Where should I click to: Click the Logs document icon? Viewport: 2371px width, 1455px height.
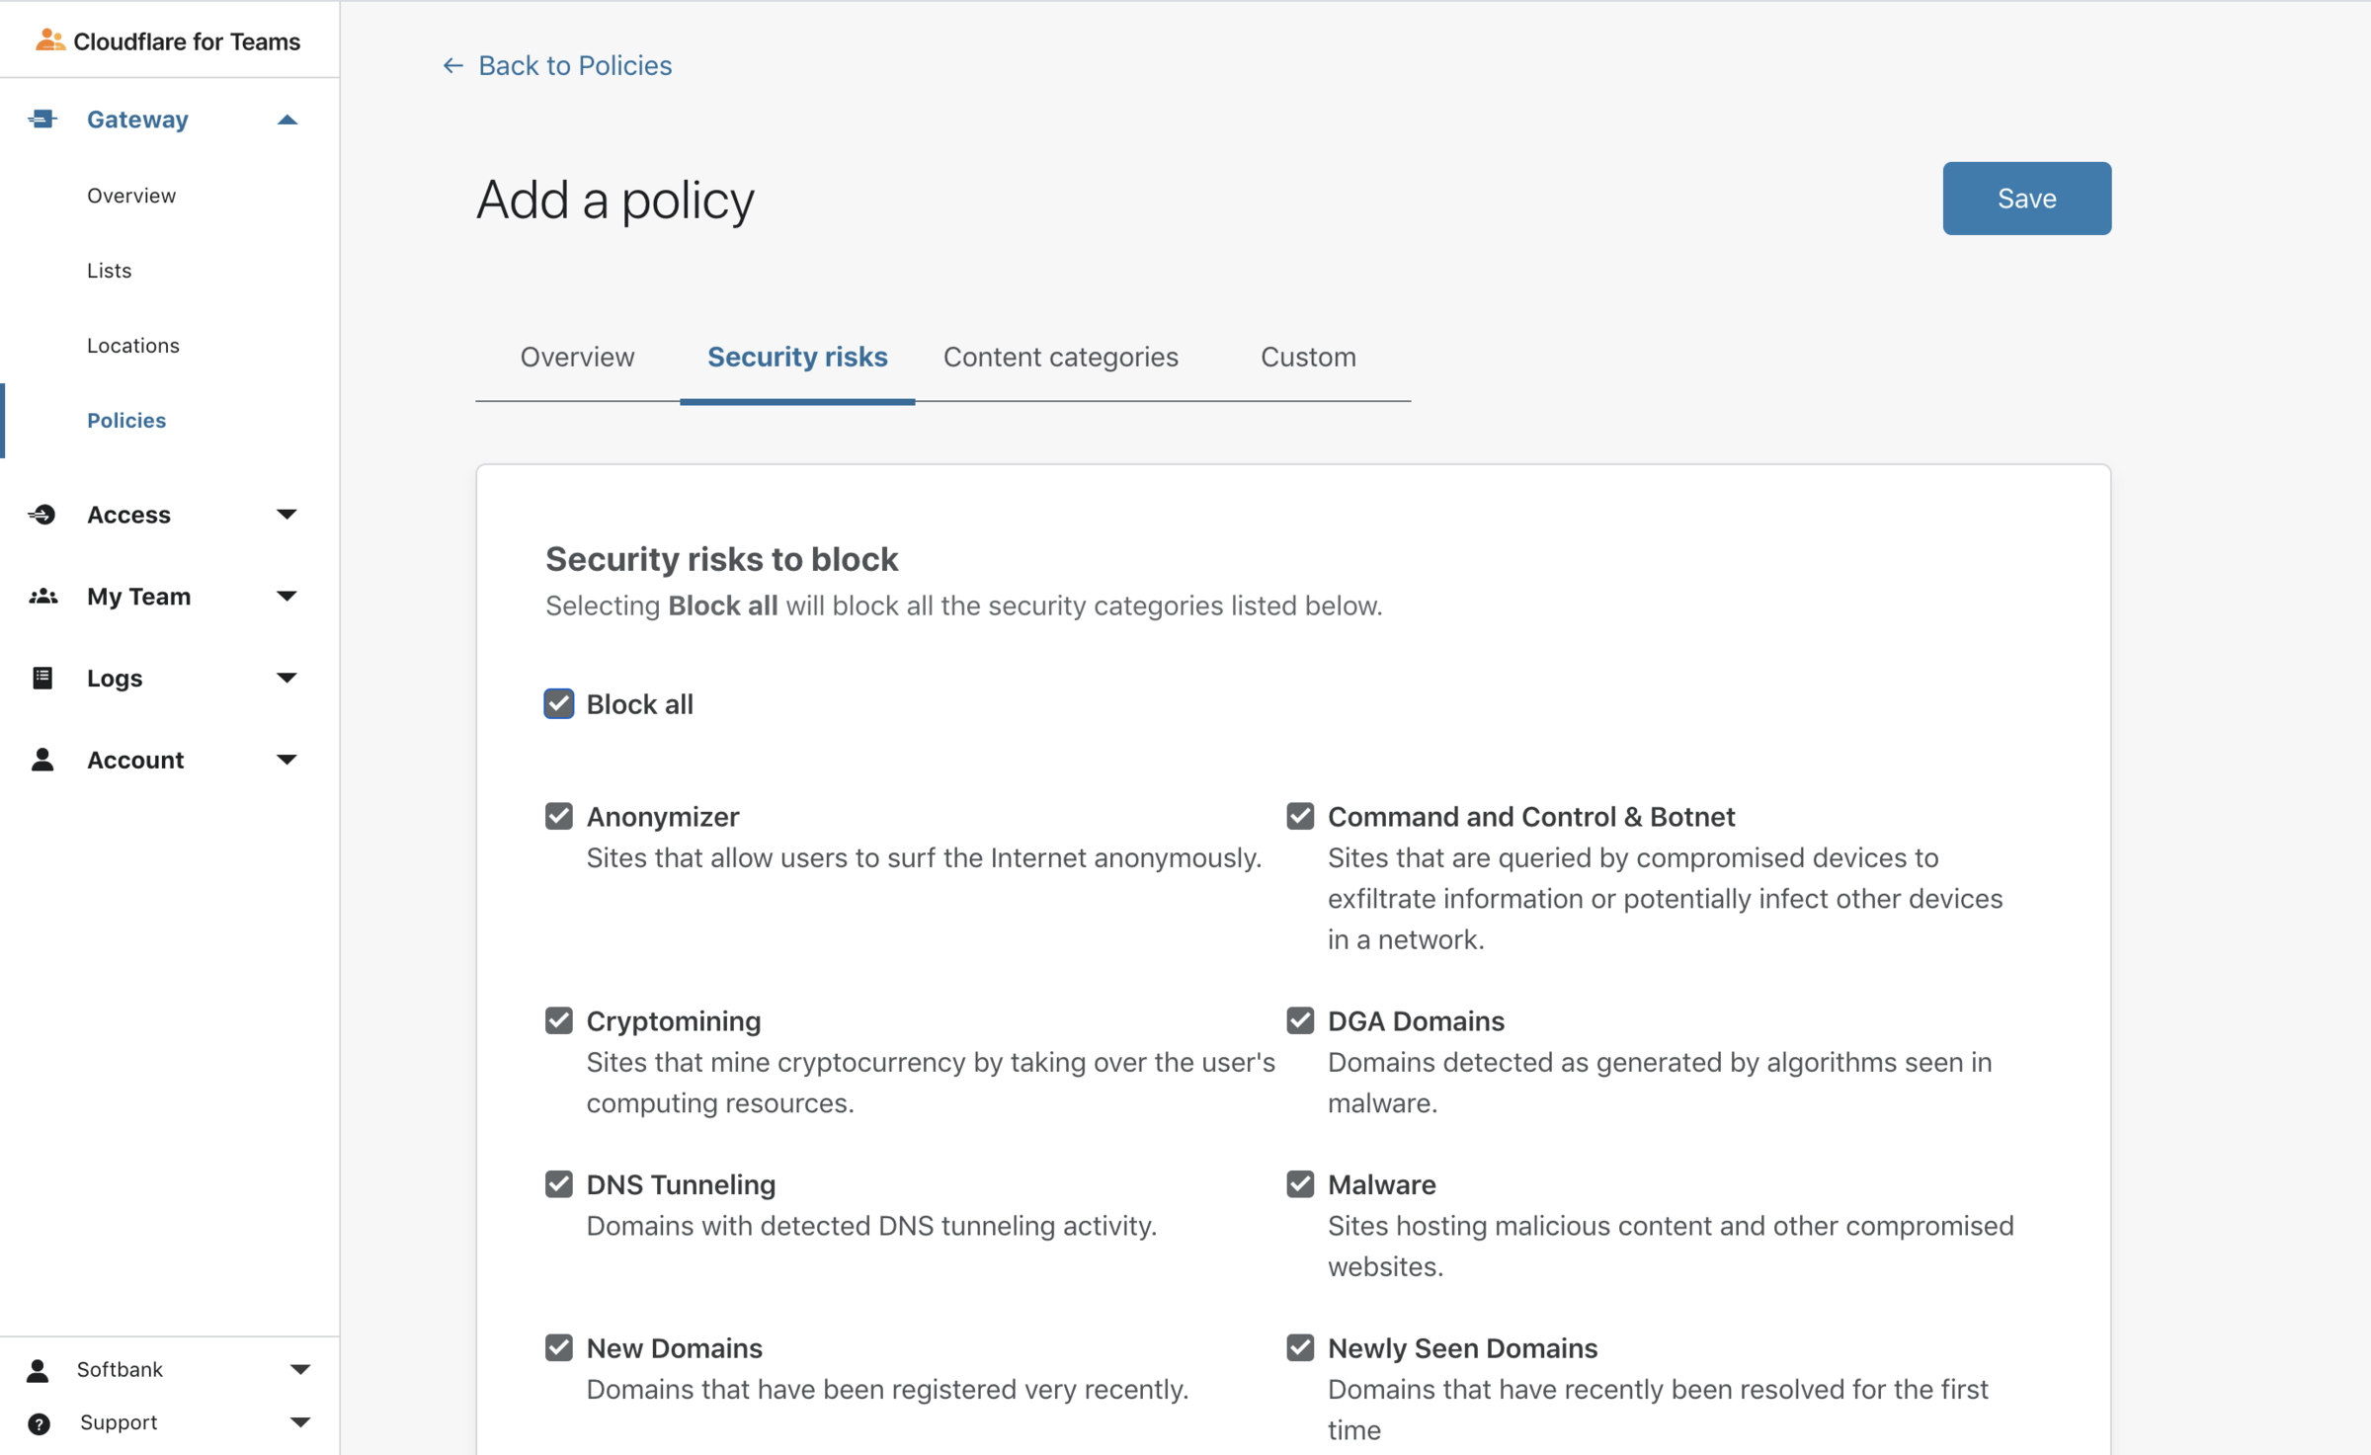[42, 678]
